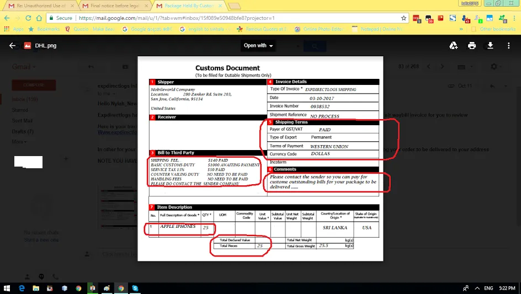521x294 pixels.
Task: Print the DHL.png image
Action: 472,46
